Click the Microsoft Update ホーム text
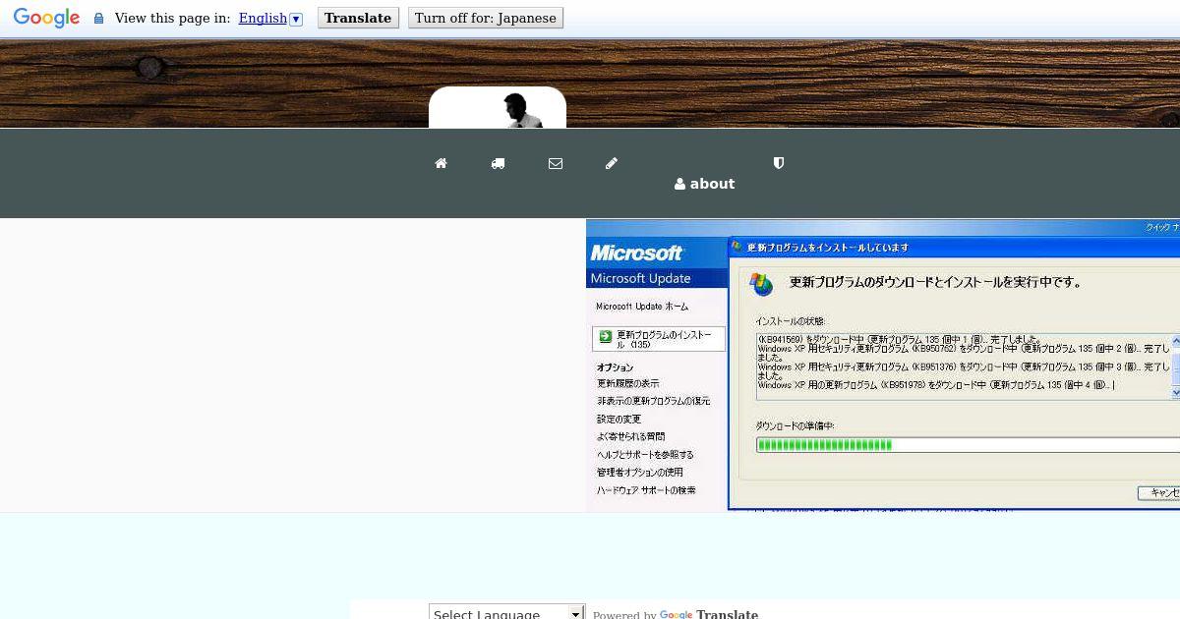 pyautogui.click(x=642, y=307)
